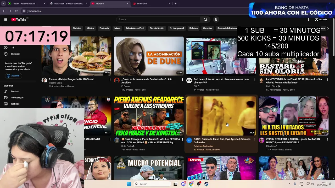Click the YouTube logo to go home
The image size is (335, 188).
pos(19,20)
